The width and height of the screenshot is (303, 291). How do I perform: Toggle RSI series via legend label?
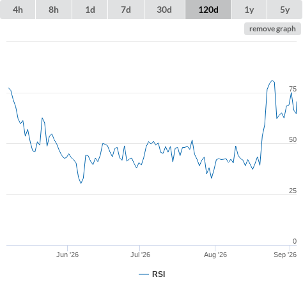tap(159, 274)
